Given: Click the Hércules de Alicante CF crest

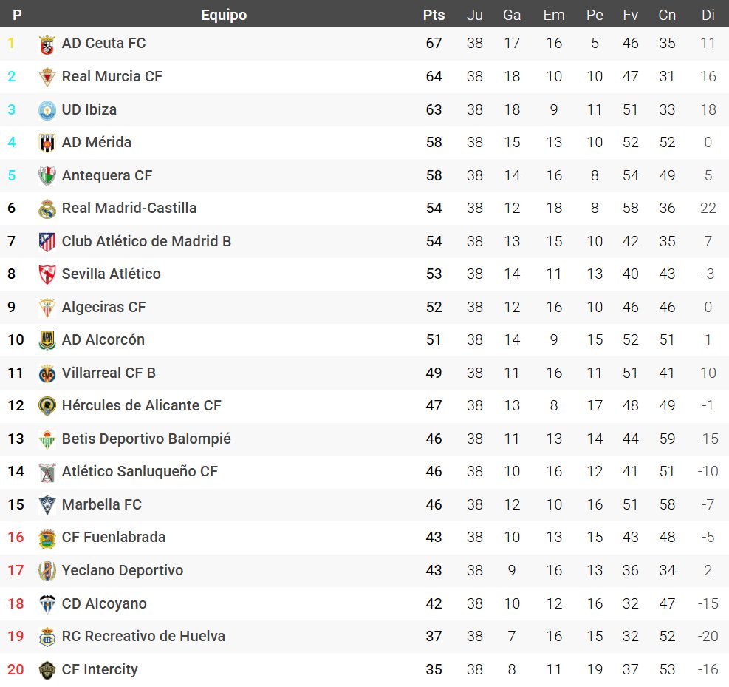Looking at the screenshot, I should click(x=47, y=406).
